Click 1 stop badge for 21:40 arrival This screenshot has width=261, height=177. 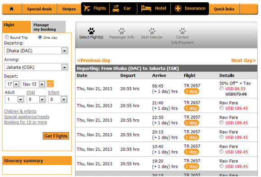pyautogui.click(x=191, y=108)
